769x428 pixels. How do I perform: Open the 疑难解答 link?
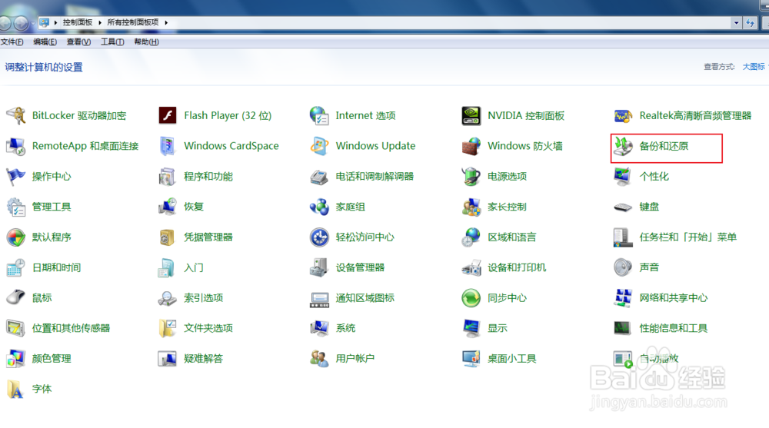click(x=204, y=359)
